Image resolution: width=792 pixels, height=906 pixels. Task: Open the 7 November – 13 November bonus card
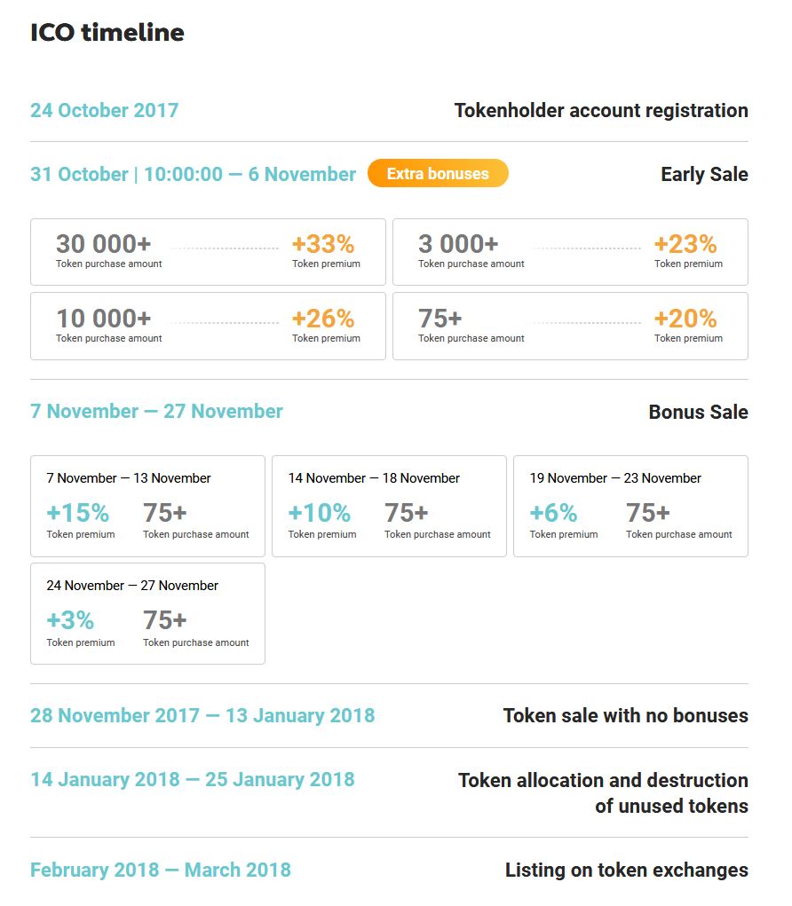tap(148, 506)
